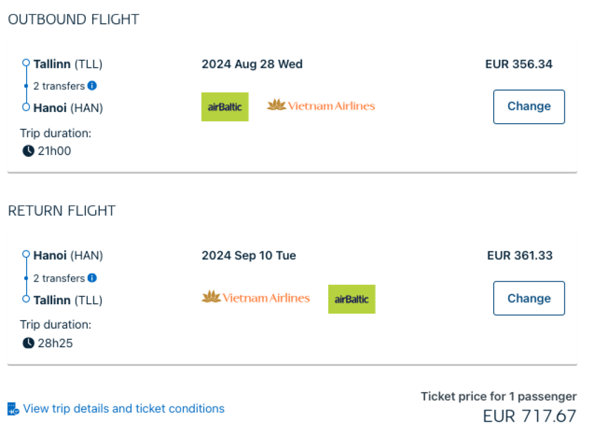Screen dimensions: 594x435
Task: Click the return airBaltic logo
Action: [x=352, y=299]
